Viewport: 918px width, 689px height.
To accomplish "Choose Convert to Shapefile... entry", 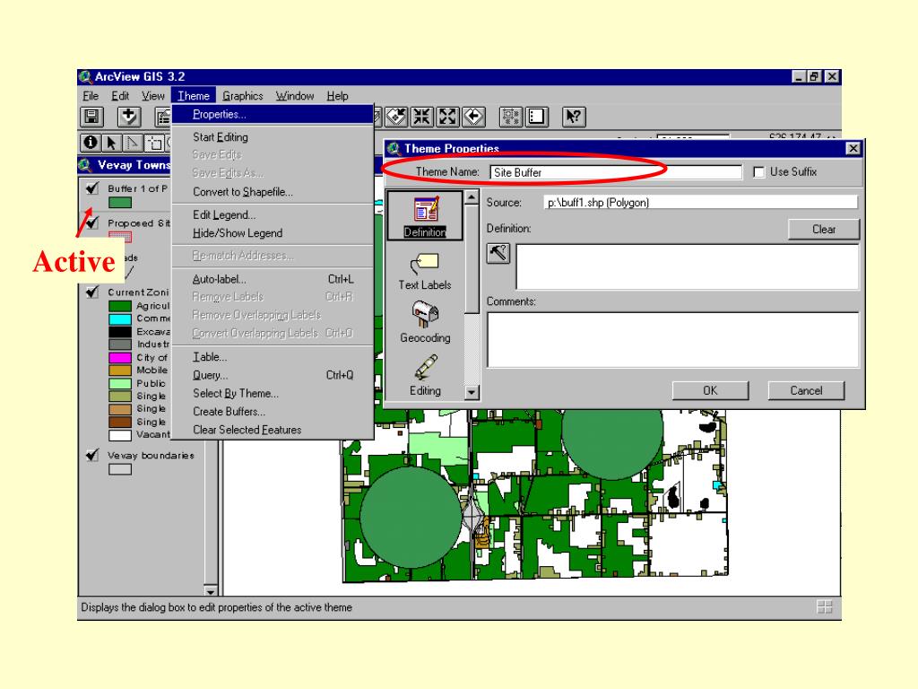I will tap(273, 192).
